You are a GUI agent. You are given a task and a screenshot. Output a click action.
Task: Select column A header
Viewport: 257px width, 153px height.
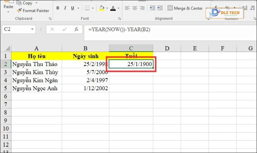pos(36,48)
